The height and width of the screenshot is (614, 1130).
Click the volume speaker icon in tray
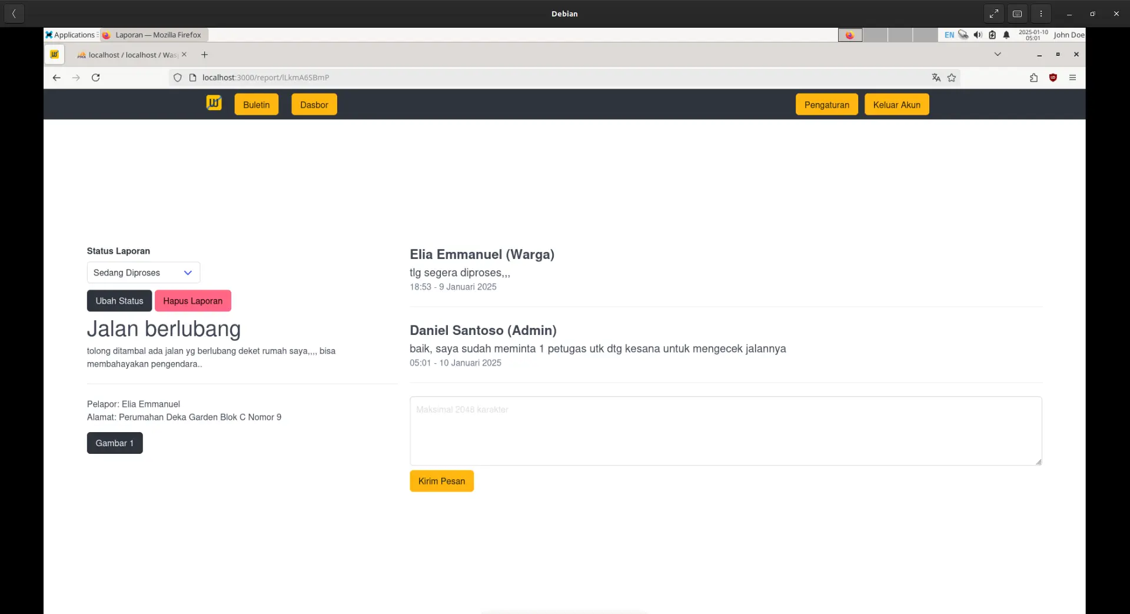pos(978,35)
